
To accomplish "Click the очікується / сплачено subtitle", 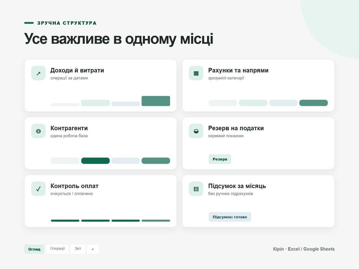I will [72, 194].
